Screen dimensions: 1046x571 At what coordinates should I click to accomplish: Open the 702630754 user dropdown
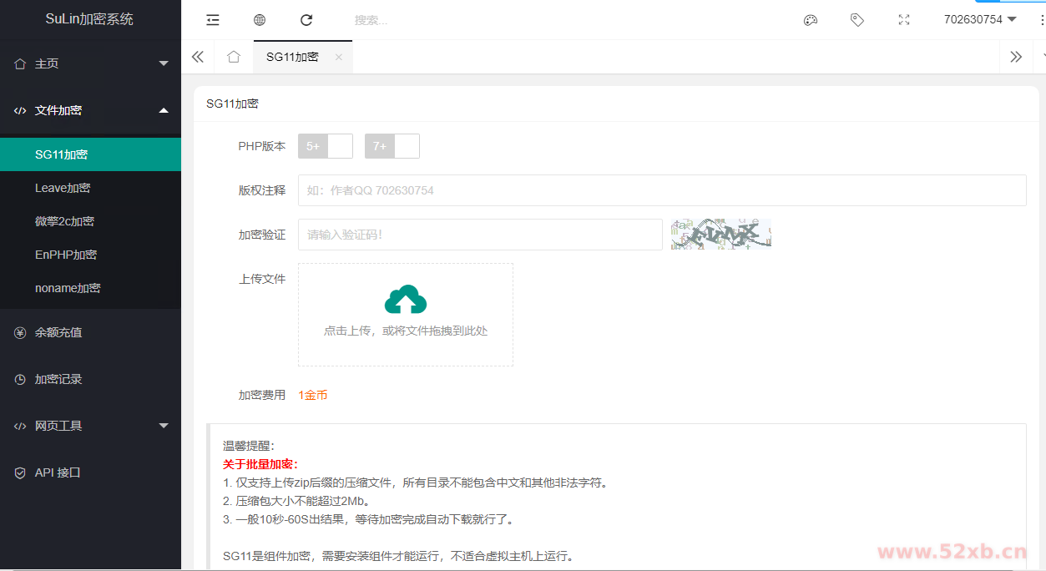(x=979, y=19)
